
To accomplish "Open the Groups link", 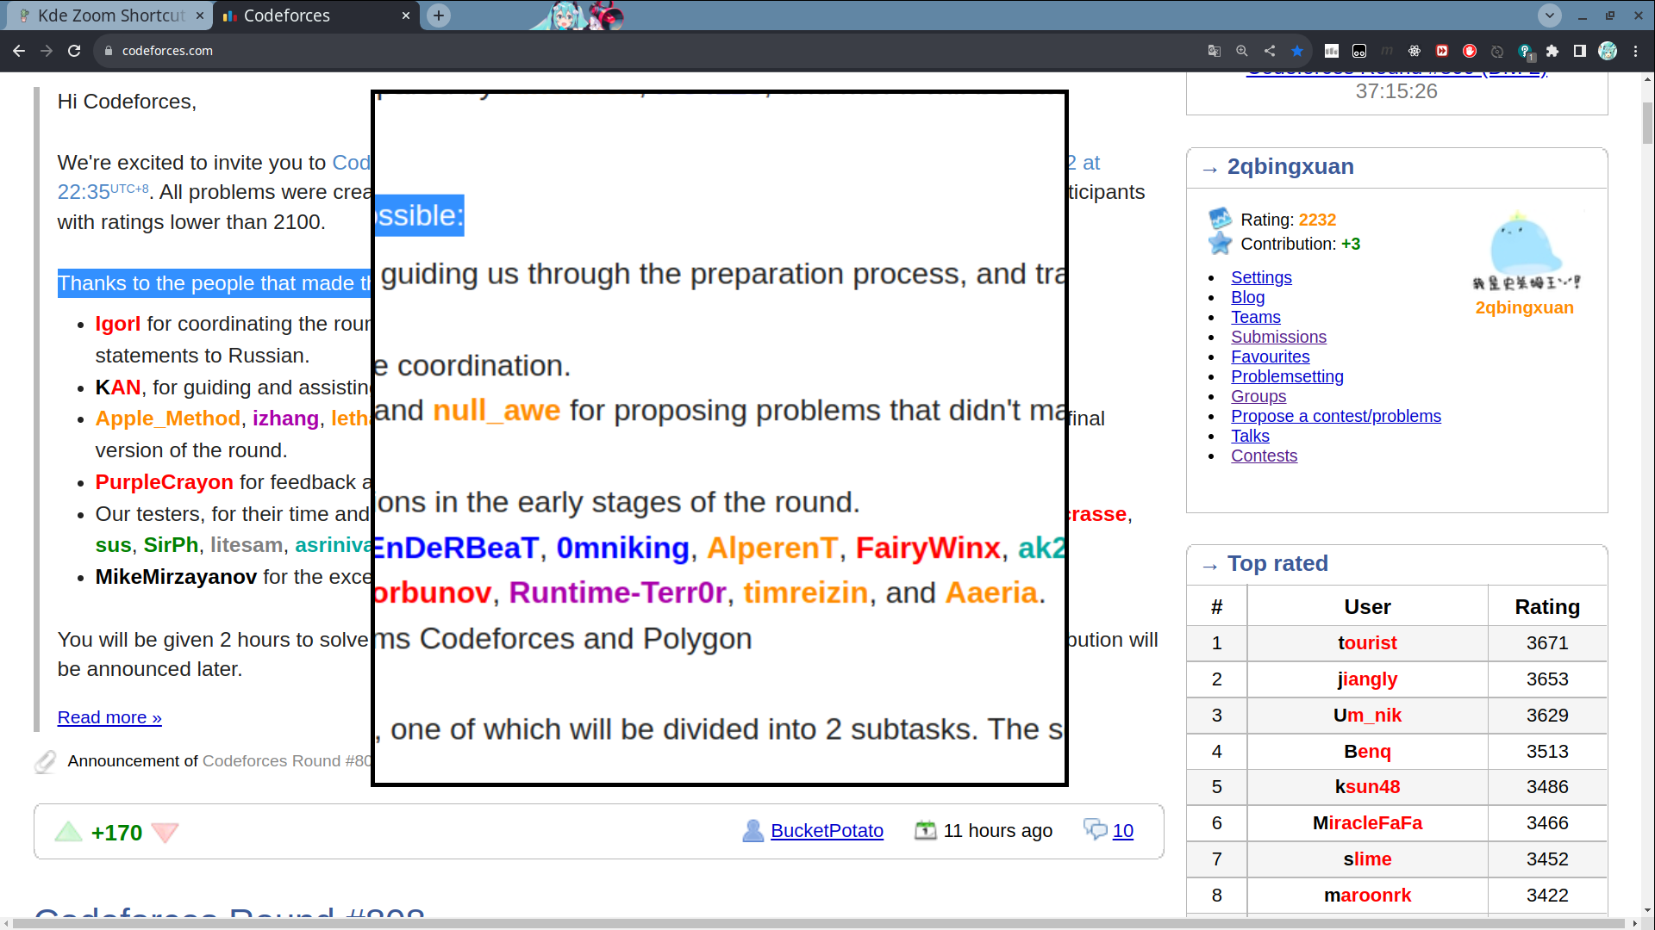I will pos(1258,396).
